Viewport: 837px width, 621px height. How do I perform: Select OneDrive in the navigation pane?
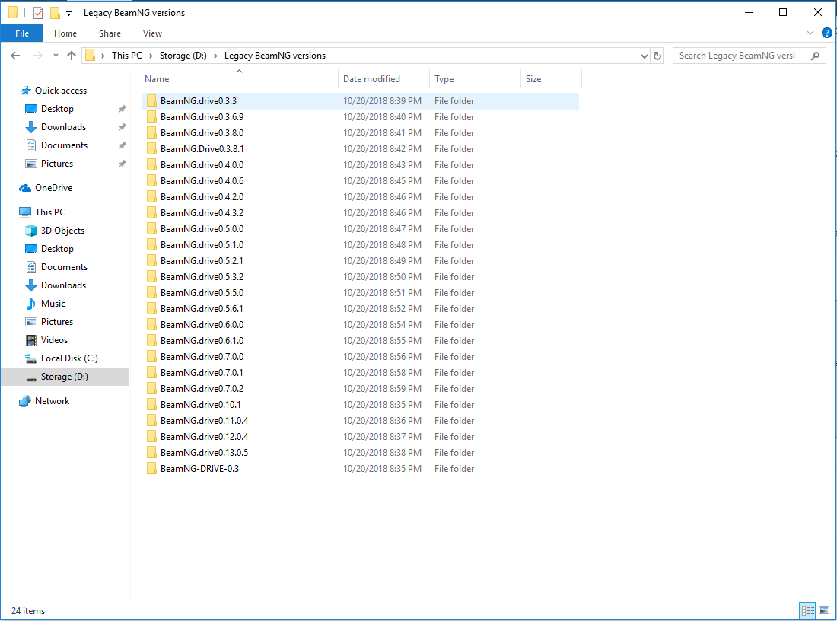tap(53, 188)
